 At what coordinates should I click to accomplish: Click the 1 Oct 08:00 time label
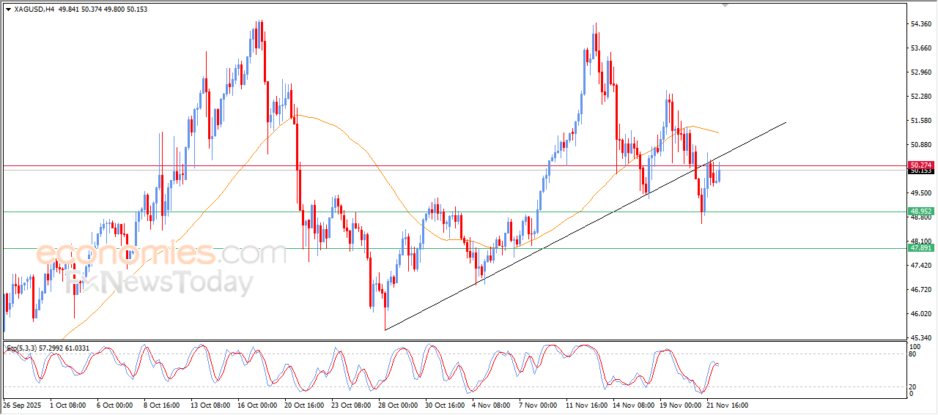point(67,404)
